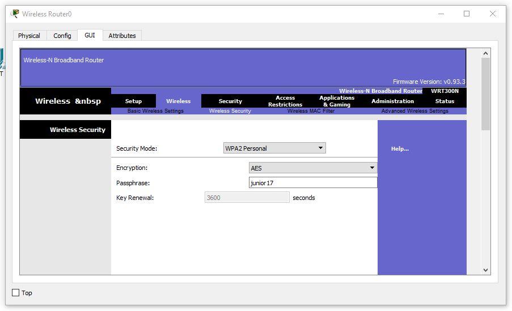Click the Key Renewal field
Viewport: 512px width, 311px height.
pyautogui.click(x=247, y=198)
